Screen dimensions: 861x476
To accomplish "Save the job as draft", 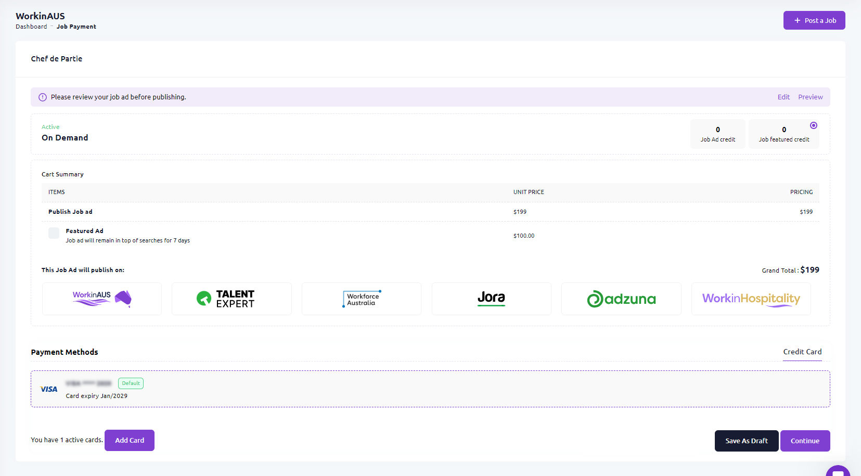I will point(747,441).
